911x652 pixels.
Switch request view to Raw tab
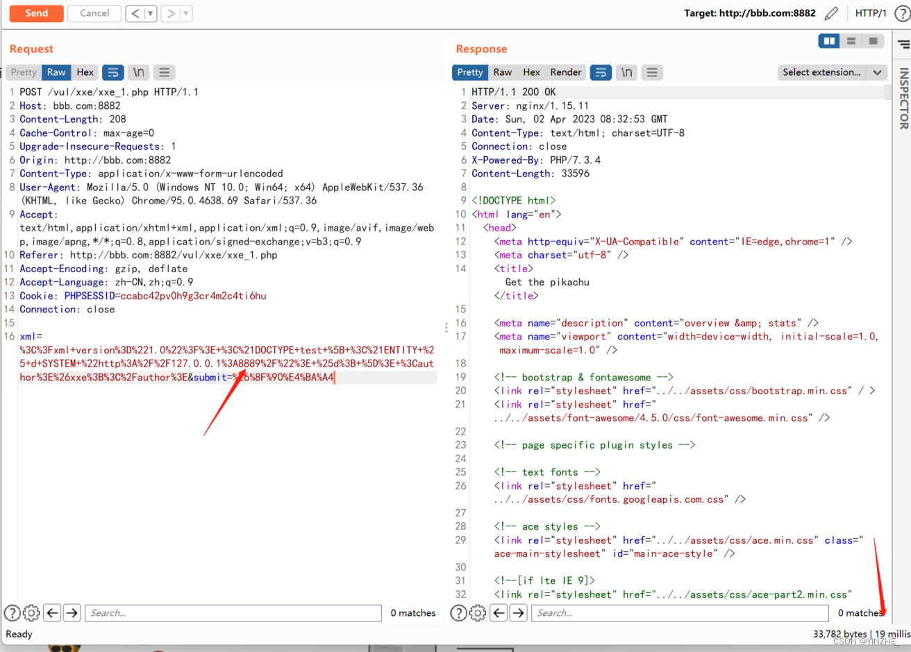(x=56, y=72)
